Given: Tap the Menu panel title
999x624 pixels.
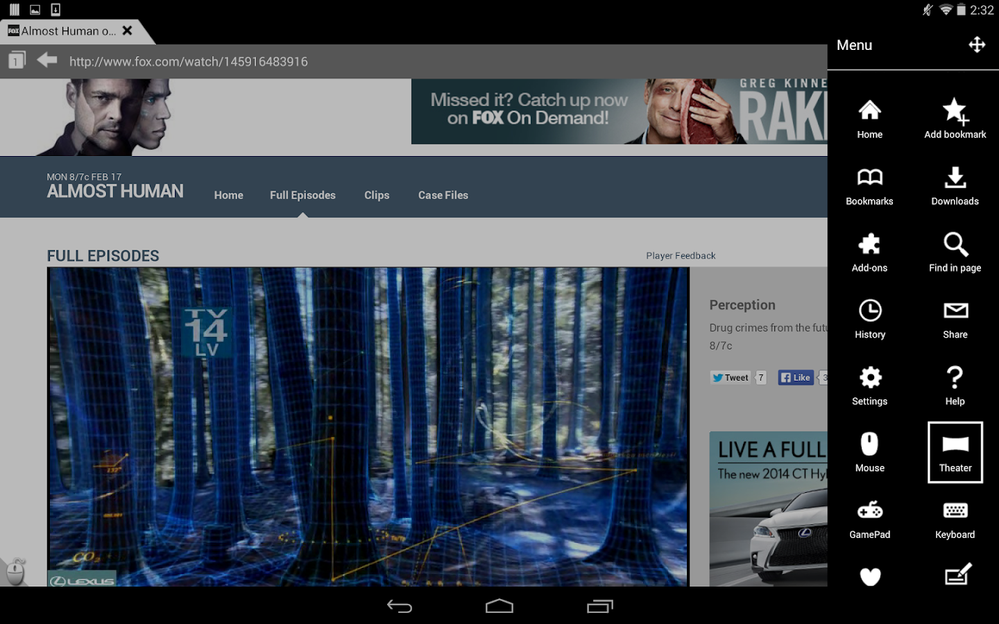Looking at the screenshot, I should click(854, 45).
